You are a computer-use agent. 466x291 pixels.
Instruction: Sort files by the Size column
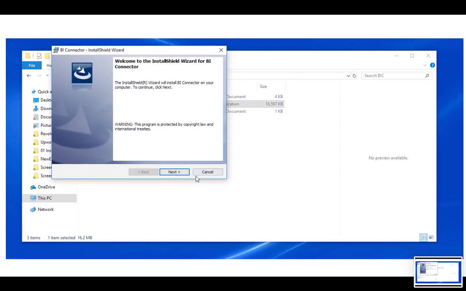click(x=263, y=87)
